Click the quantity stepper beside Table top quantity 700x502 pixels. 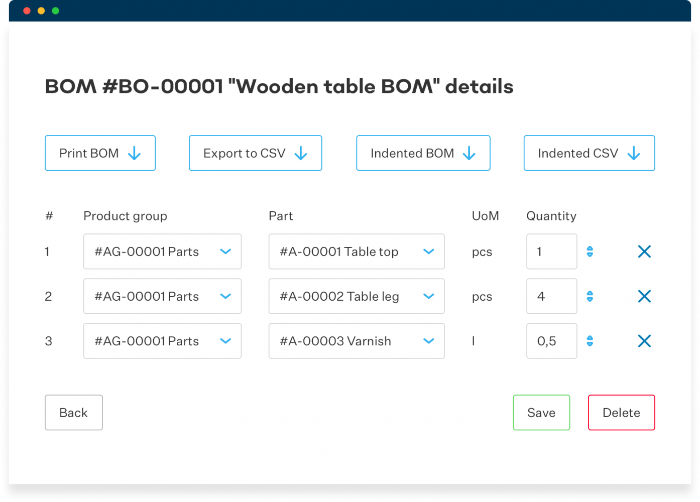point(590,252)
